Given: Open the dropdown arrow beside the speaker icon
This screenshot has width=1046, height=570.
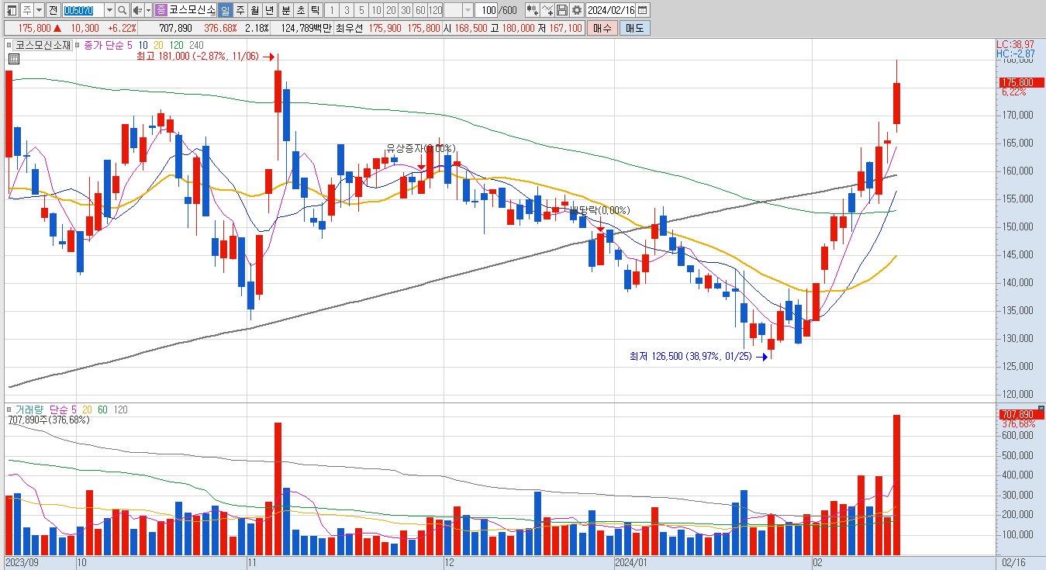Looking at the screenshot, I should point(148,10).
